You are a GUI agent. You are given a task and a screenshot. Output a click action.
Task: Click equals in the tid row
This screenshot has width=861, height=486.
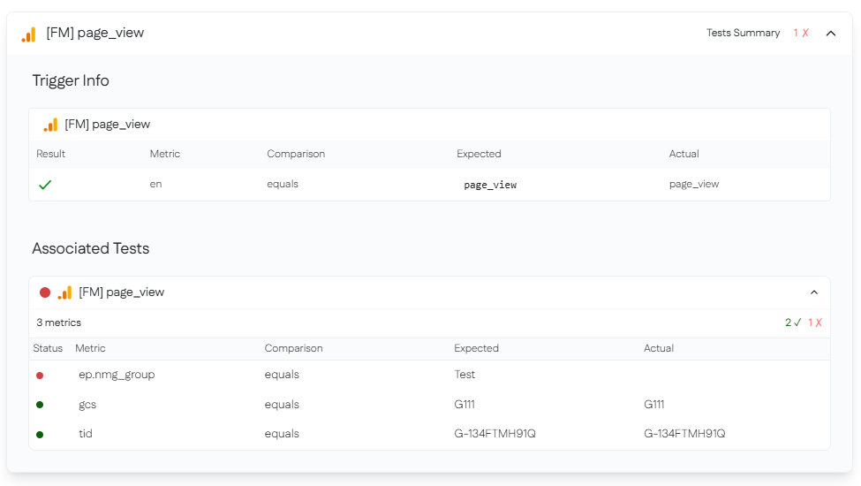(282, 434)
